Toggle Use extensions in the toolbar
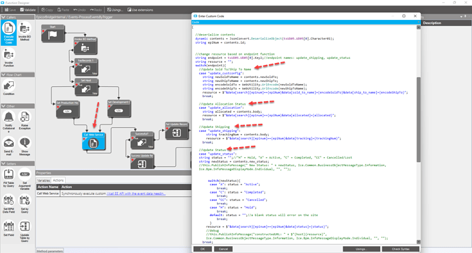 pyautogui.click(x=140, y=10)
